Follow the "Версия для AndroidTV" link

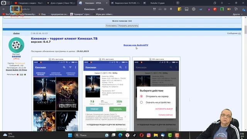pyautogui.click(x=136, y=45)
